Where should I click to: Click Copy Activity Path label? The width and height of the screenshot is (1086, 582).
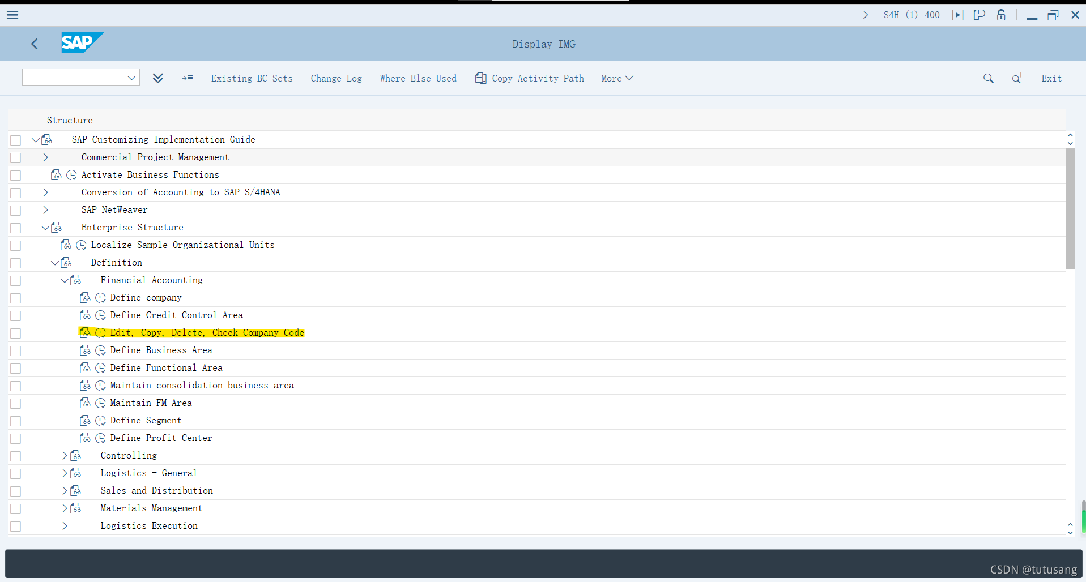point(538,78)
